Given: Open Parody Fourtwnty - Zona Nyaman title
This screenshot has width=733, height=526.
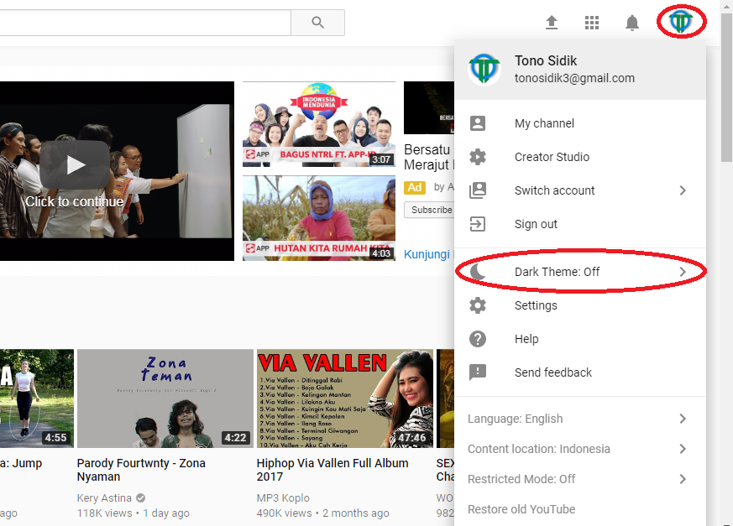Looking at the screenshot, I should (141, 470).
